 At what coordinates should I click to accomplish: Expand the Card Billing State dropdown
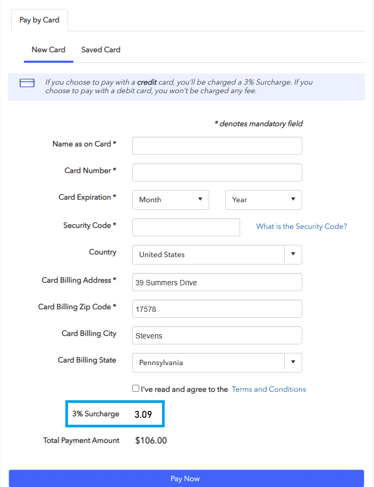pyautogui.click(x=293, y=362)
